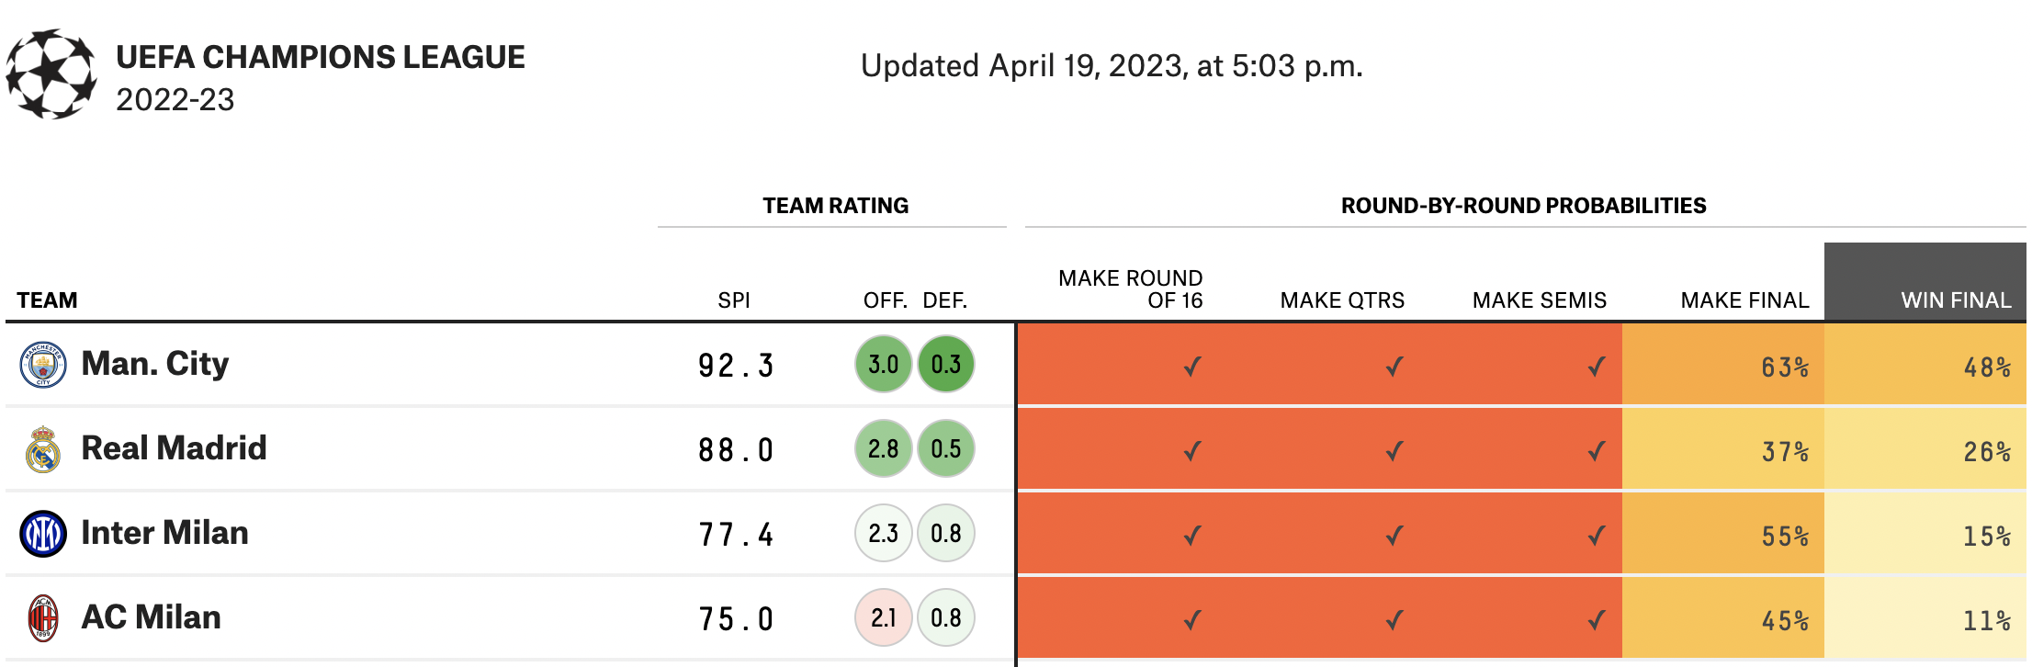Click the AC Milan club crest
The image size is (2032, 667).
point(43,618)
